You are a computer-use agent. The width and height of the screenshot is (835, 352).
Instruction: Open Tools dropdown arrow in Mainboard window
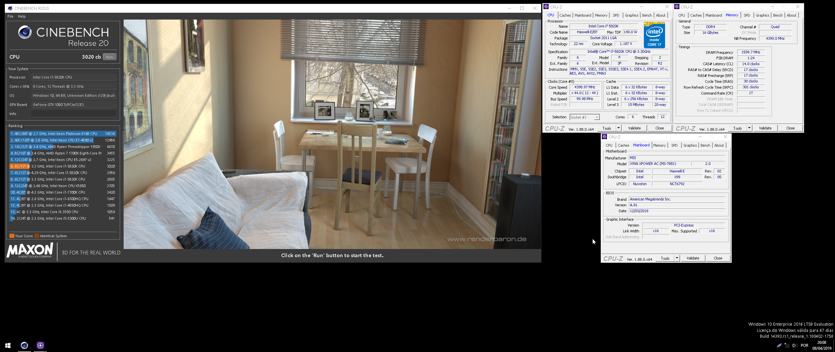click(x=677, y=258)
